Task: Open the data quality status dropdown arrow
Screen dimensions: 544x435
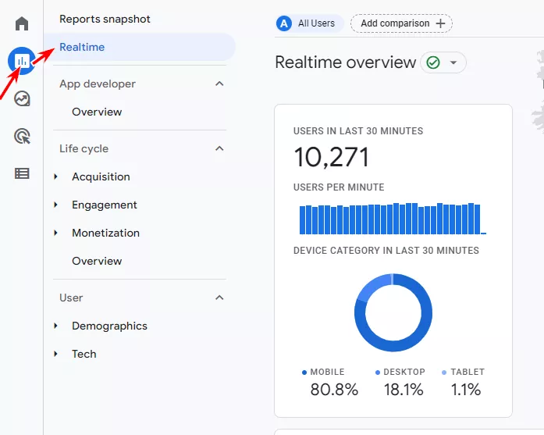Action: [453, 62]
